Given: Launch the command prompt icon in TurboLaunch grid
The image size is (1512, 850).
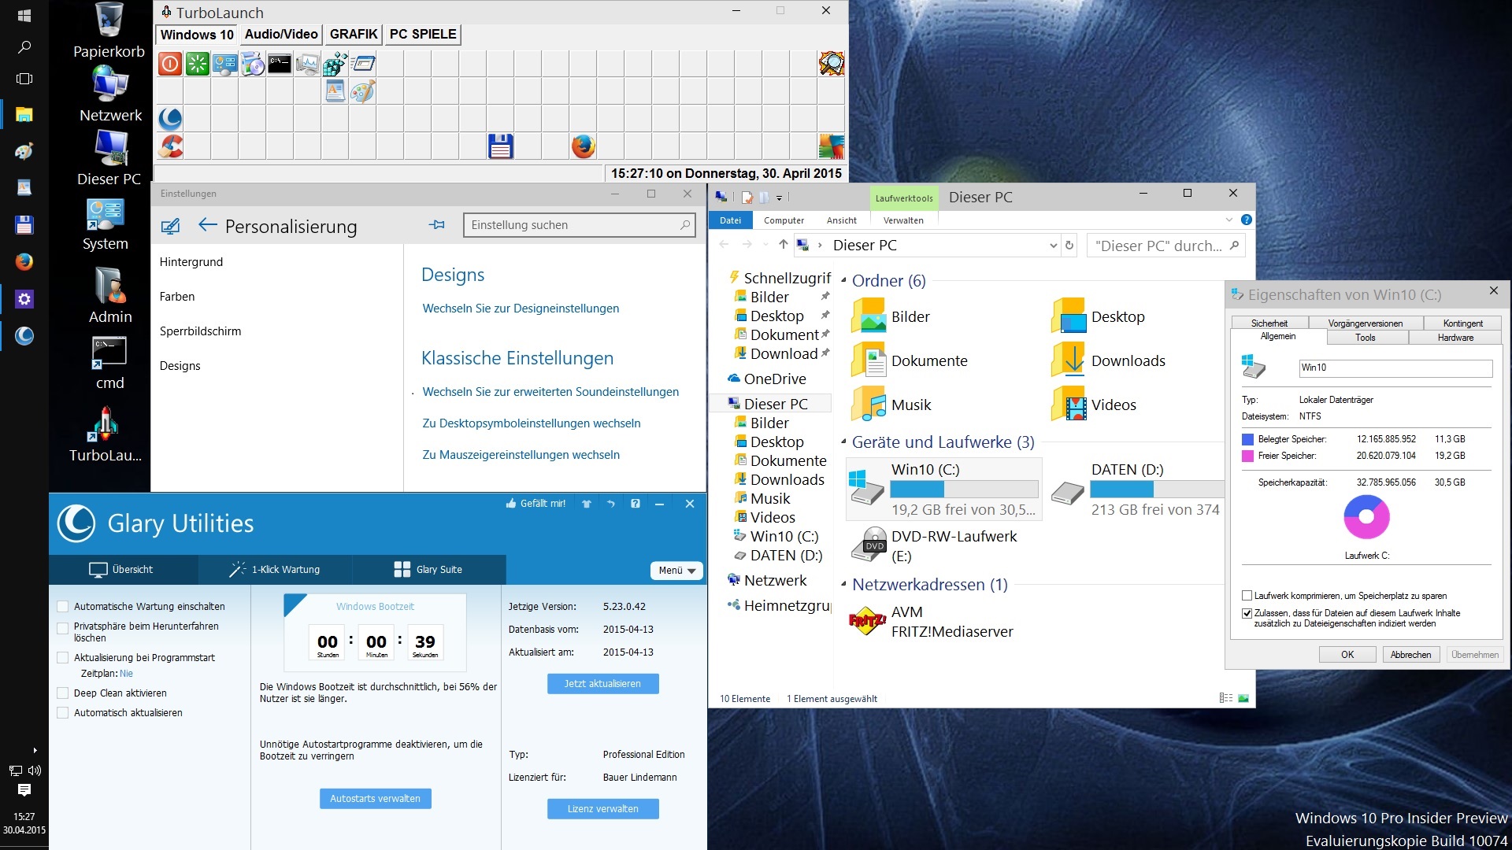Looking at the screenshot, I should pos(280,64).
